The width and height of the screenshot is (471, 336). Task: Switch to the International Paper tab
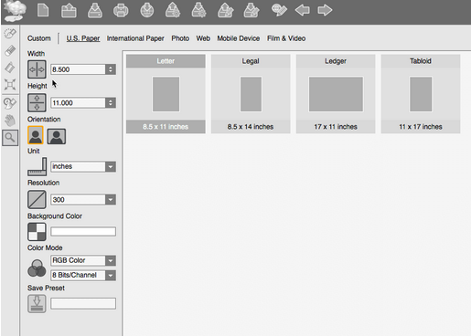click(x=135, y=38)
